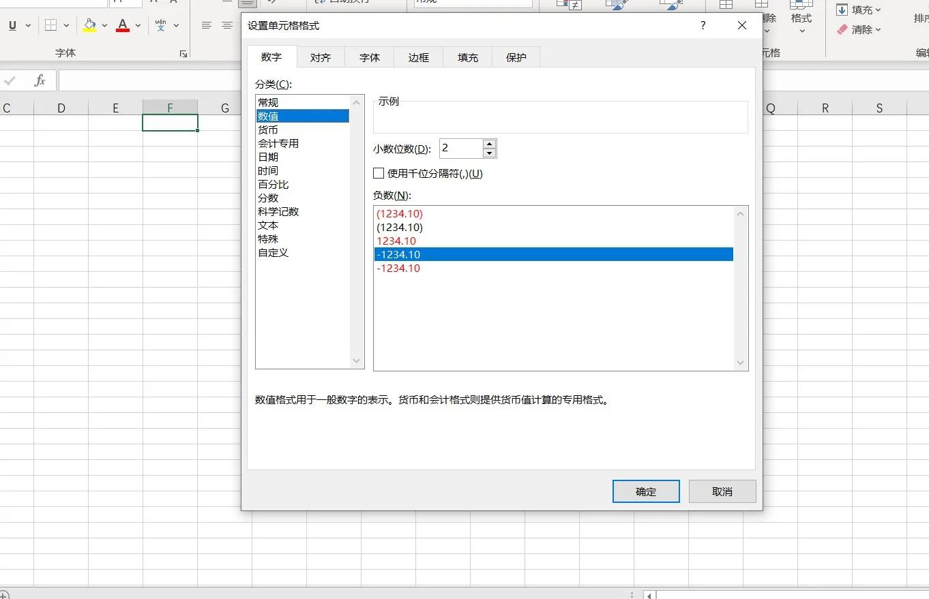929x599 pixels.
Task: Click the fx insert function icon
Action: (40, 80)
